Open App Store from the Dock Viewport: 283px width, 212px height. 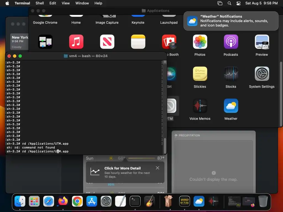tap(92, 201)
